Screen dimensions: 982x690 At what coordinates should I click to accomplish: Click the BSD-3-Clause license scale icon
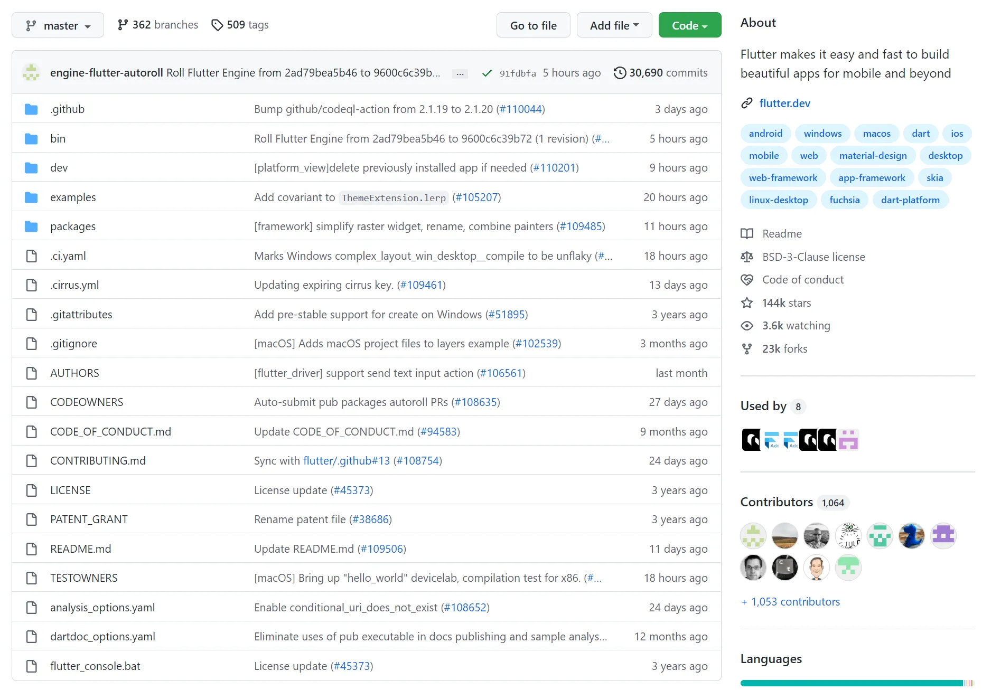747,257
